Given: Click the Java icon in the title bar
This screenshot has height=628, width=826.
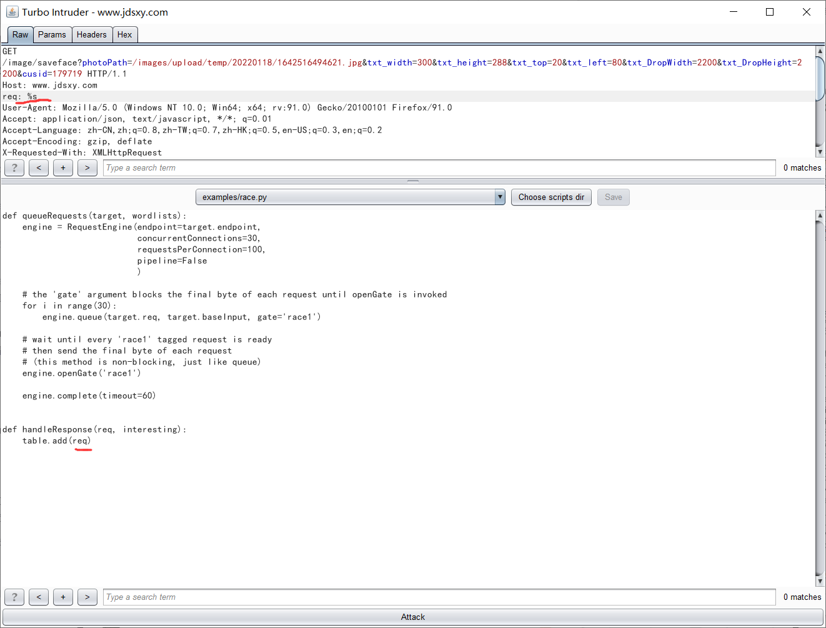Looking at the screenshot, I should coord(12,11).
